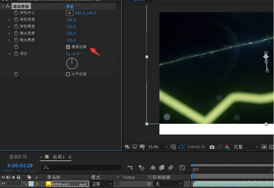Viewport: 274px width, 188px height.
Task: Hide layer 1 using the eye toggle
Action: point(3,184)
